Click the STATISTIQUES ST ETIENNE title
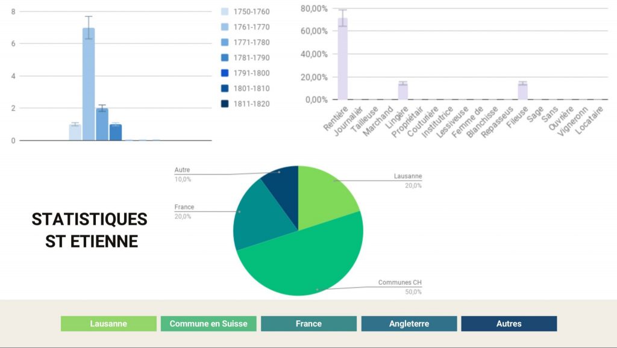Viewport: 617px width, 348px height. point(90,230)
